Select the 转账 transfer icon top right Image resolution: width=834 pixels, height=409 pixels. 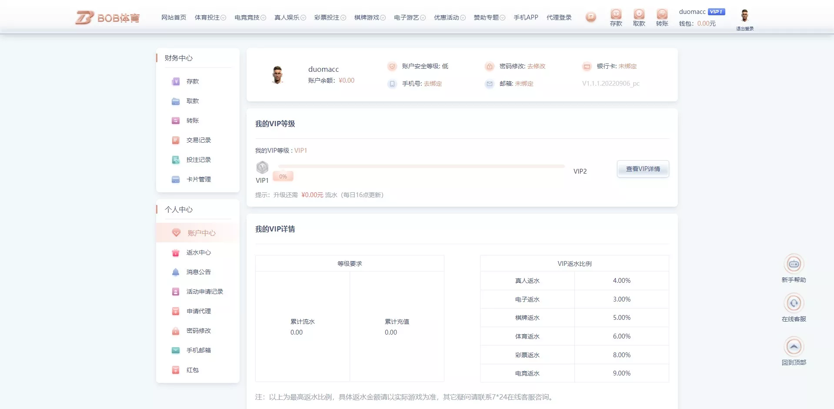tap(662, 17)
